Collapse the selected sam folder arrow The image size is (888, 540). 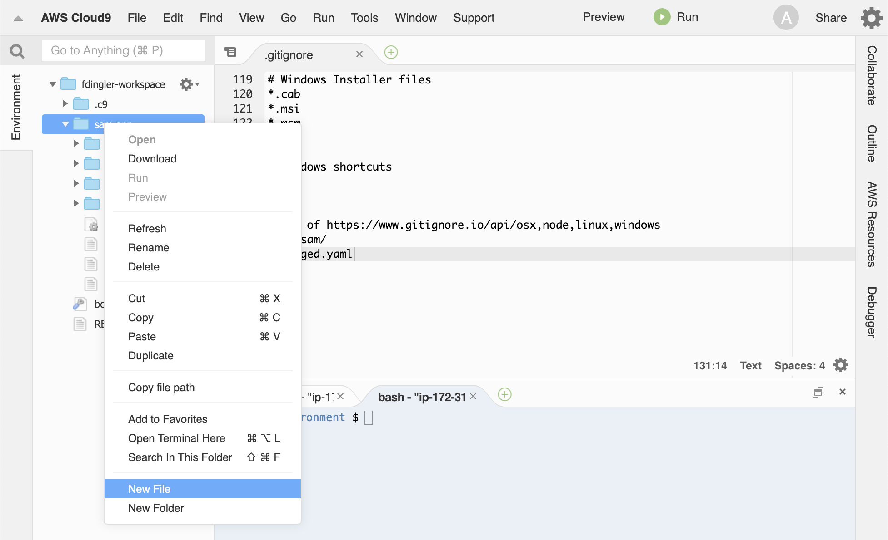pyautogui.click(x=65, y=124)
